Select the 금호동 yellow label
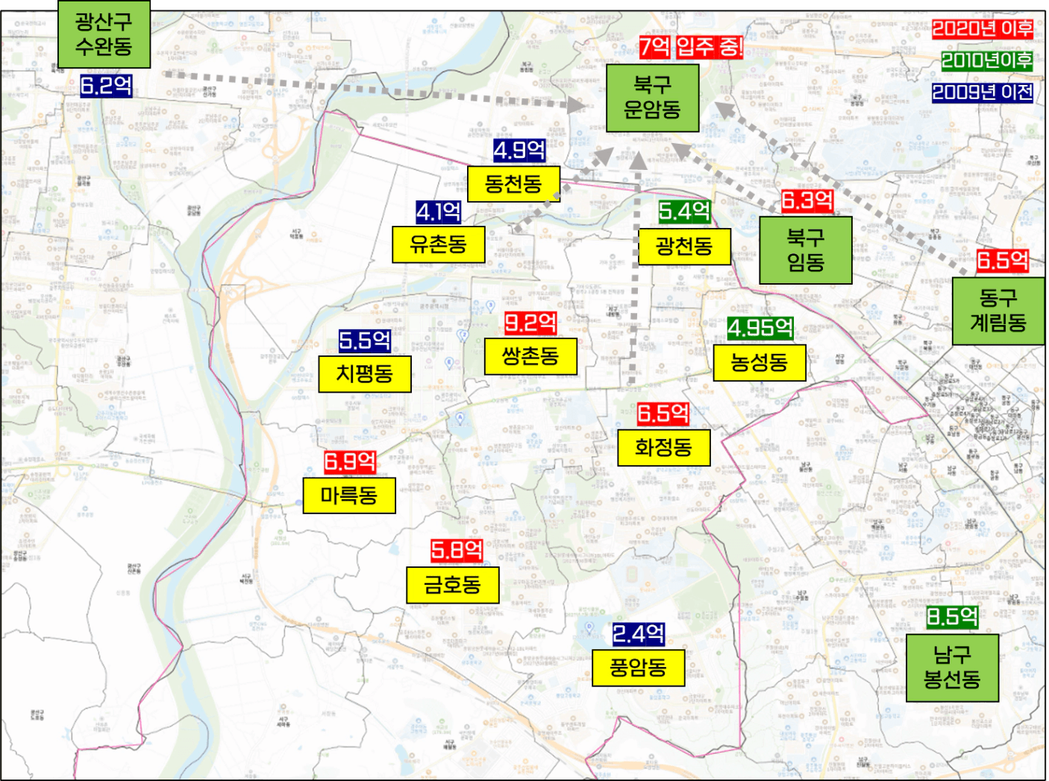Image resolution: width=1049 pixels, height=781 pixels. click(452, 585)
